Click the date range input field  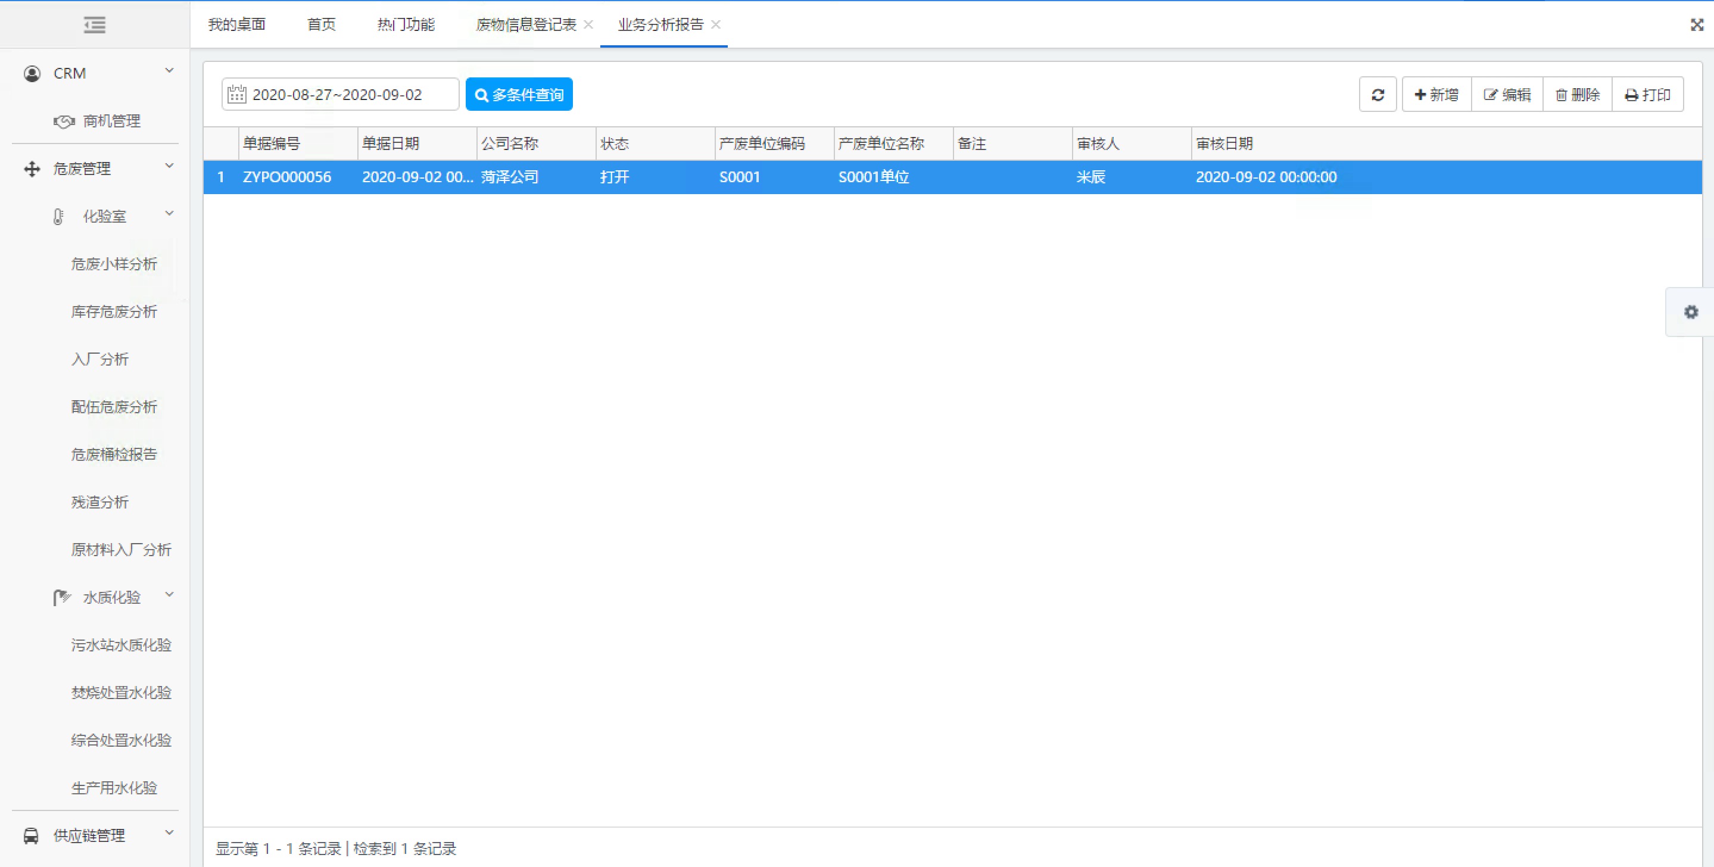(x=340, y=95)
